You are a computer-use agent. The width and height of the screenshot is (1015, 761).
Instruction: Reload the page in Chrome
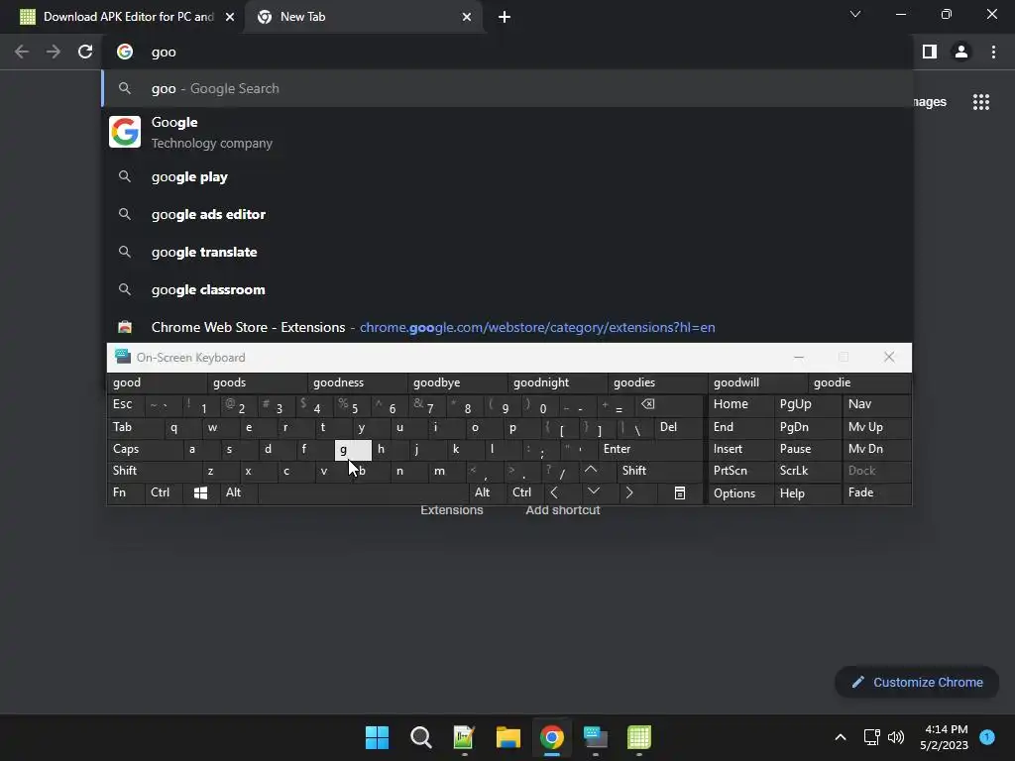coord(85,52)
